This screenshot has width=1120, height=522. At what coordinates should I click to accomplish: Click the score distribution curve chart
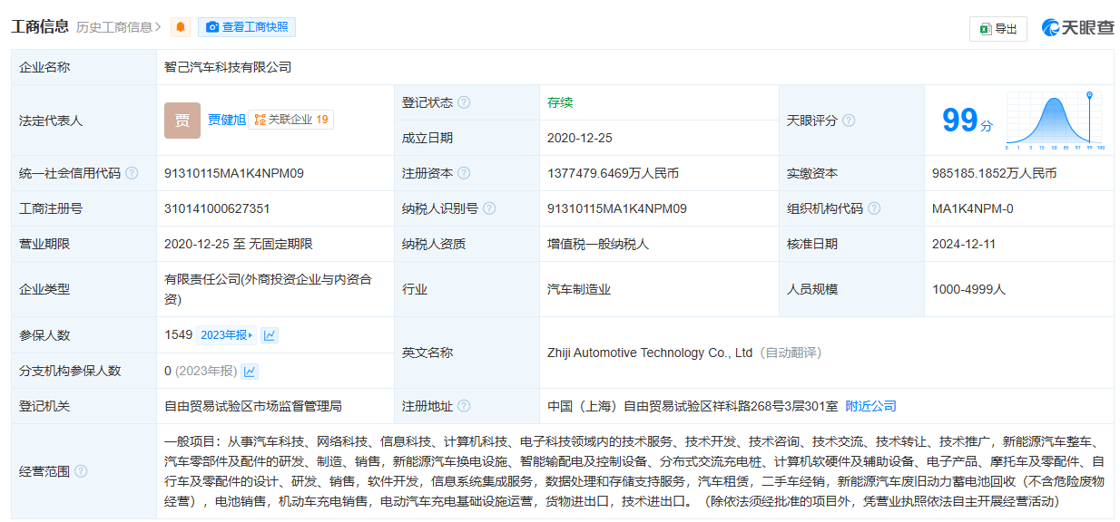(x=1055, y=120)
